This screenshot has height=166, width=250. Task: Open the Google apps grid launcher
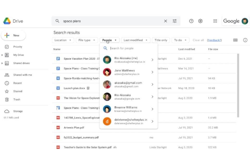(215, 21)
